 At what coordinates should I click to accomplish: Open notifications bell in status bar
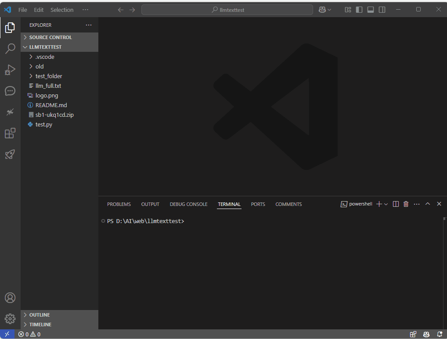click(440, 334)
